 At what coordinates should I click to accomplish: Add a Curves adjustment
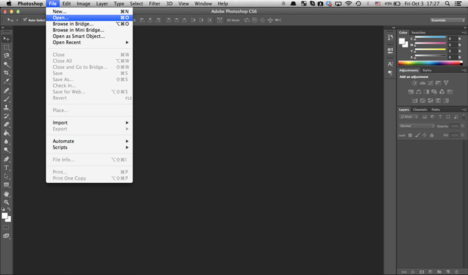pyautogui.click(x=430, y=83)
